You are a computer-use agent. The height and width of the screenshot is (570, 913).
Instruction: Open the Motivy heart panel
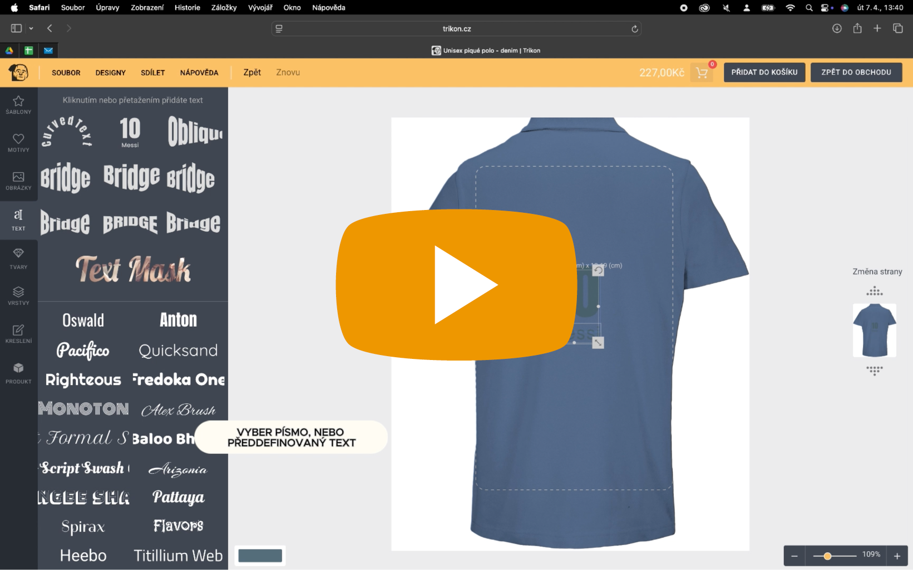tap(18, 142)
